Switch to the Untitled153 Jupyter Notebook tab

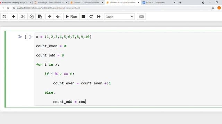click(86, 2)
